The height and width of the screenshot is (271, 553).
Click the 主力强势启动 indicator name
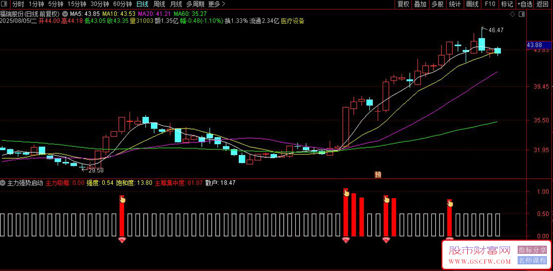(x=25, y=183)
